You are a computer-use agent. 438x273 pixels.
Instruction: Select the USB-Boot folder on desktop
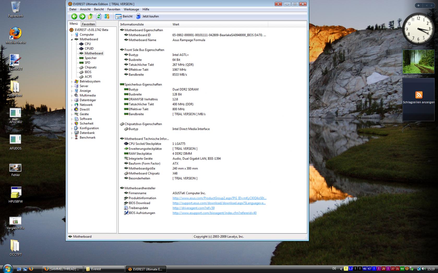pos(15,89)
